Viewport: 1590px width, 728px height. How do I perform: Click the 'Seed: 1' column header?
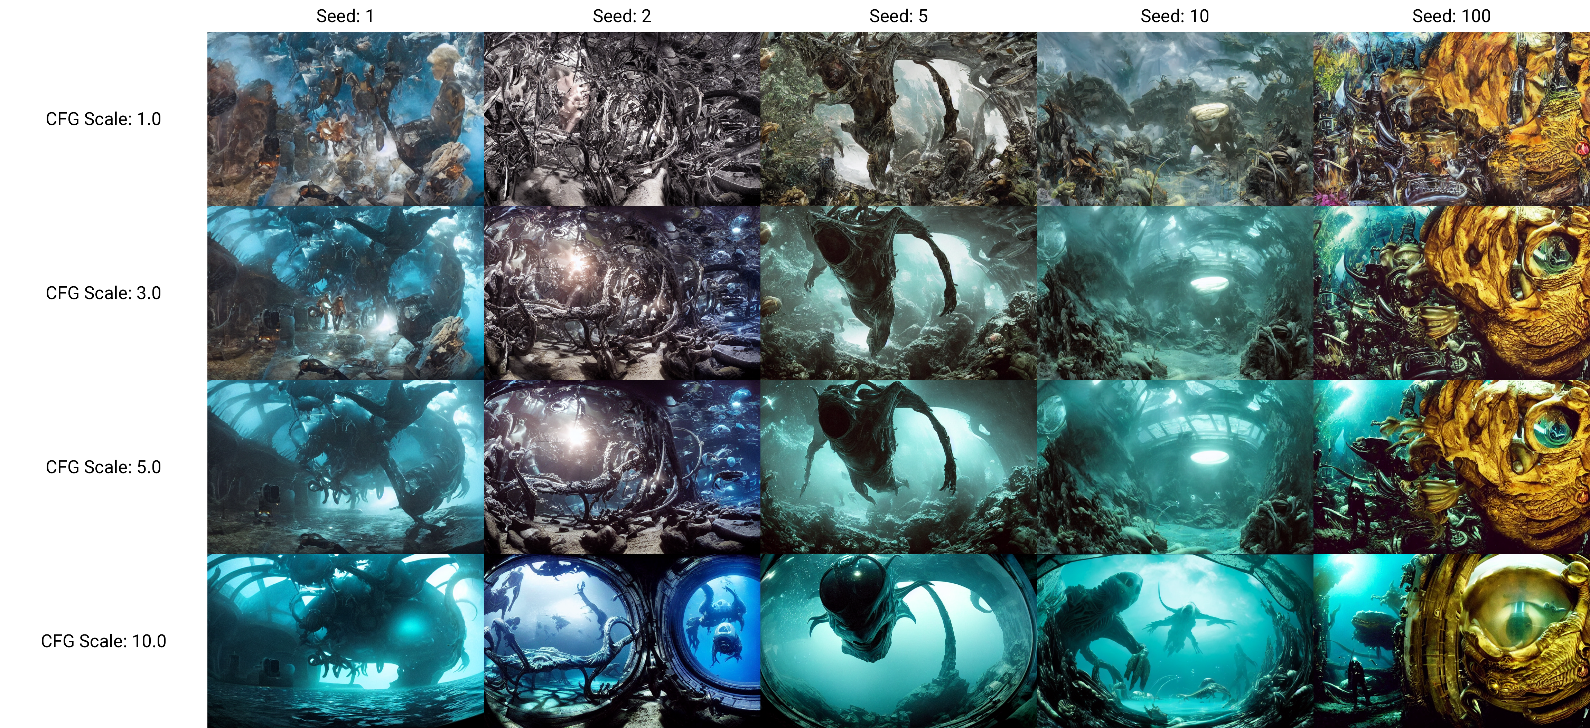click(x=345, y=16)
